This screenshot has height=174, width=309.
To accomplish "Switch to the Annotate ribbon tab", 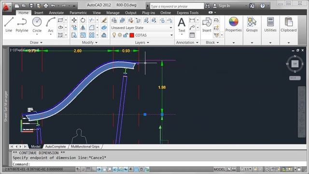I will point(56,13).
